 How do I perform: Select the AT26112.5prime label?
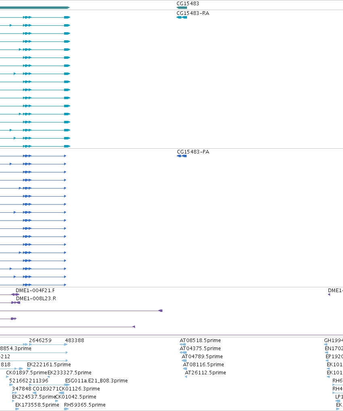tap(205, 373)
